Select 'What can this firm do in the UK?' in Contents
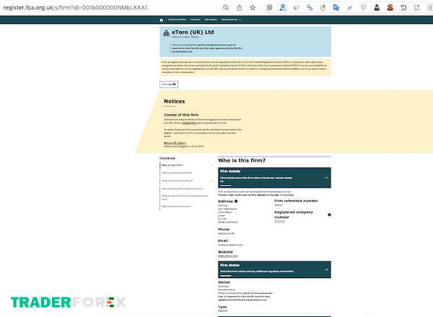 [x=178, y=181]
